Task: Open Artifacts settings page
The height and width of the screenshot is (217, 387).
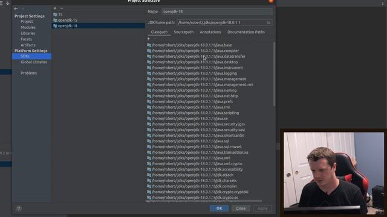Action: (x=28, y=45)
